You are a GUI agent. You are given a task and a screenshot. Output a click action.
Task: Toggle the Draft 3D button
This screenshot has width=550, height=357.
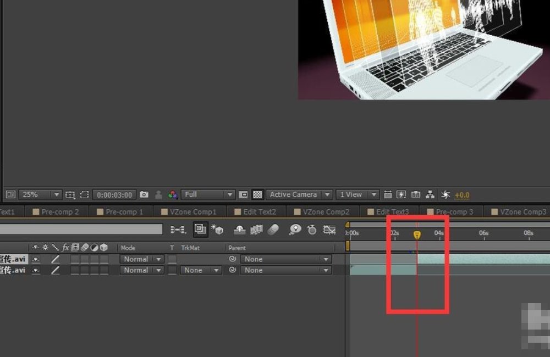coord(217,230)
